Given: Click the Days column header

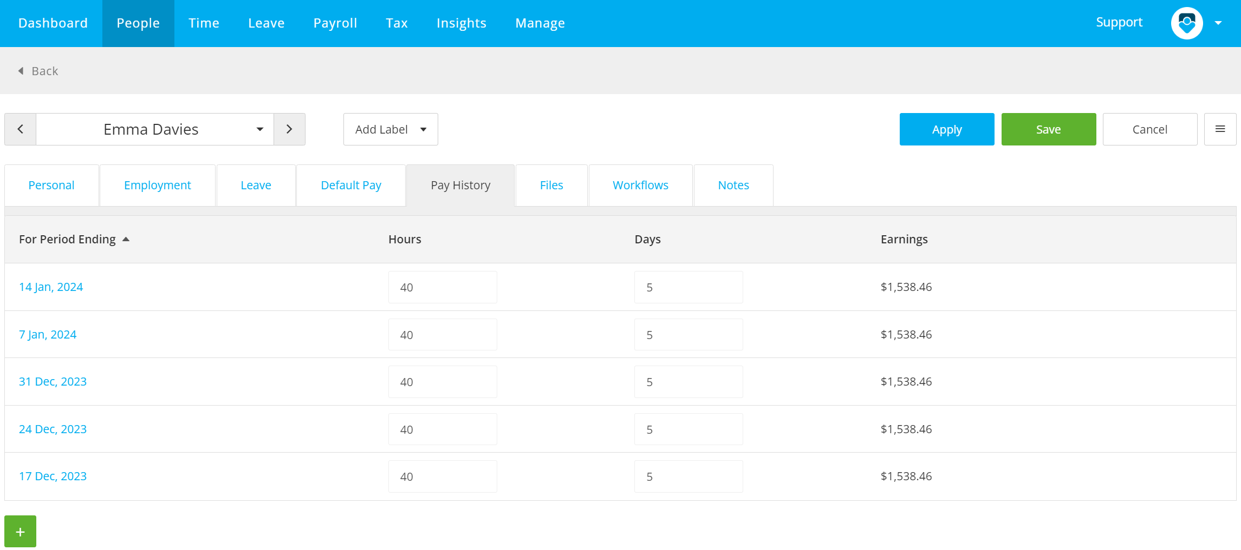Looking at the screenshot, I should (x=647, y=239).
